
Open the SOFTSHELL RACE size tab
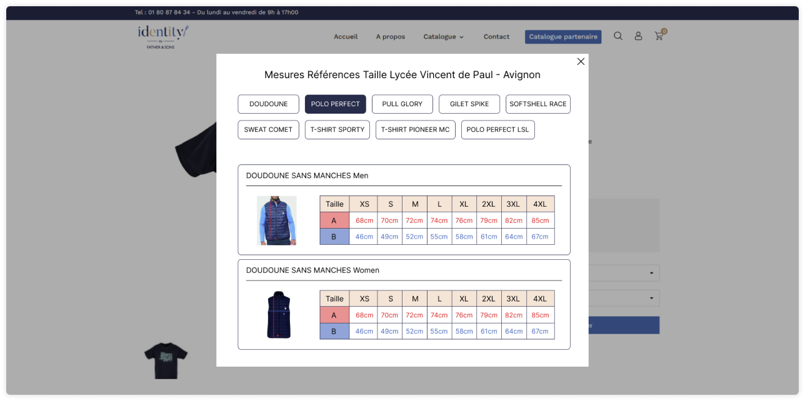click(537, 104)
